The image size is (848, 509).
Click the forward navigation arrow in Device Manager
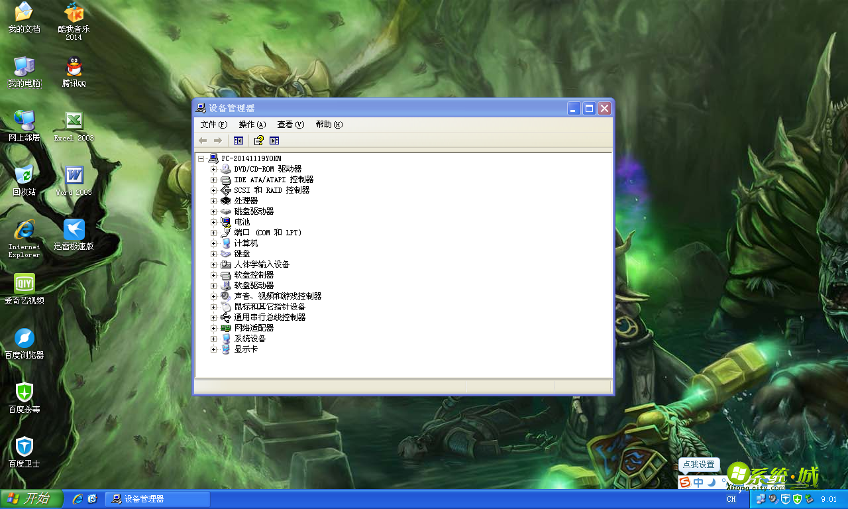[218, 140]
